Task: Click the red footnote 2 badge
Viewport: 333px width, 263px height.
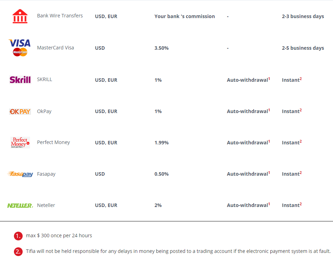Action: pos(18,252)
